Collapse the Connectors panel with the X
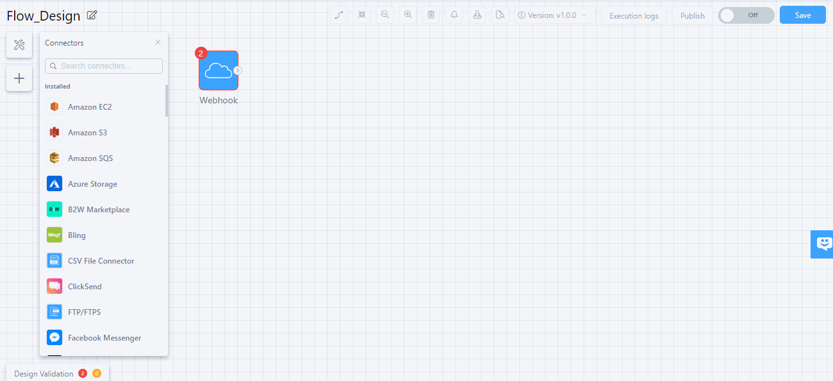833x381 pixels. (157, 42)
